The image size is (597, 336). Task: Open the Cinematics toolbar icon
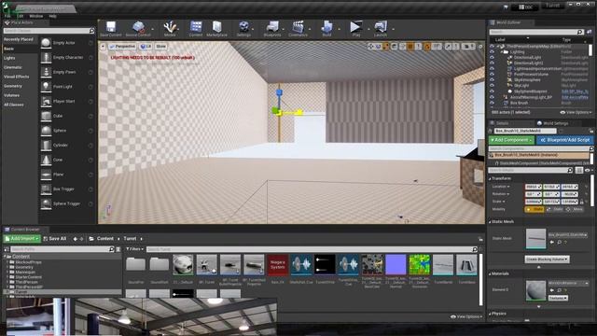click(298, 29)
